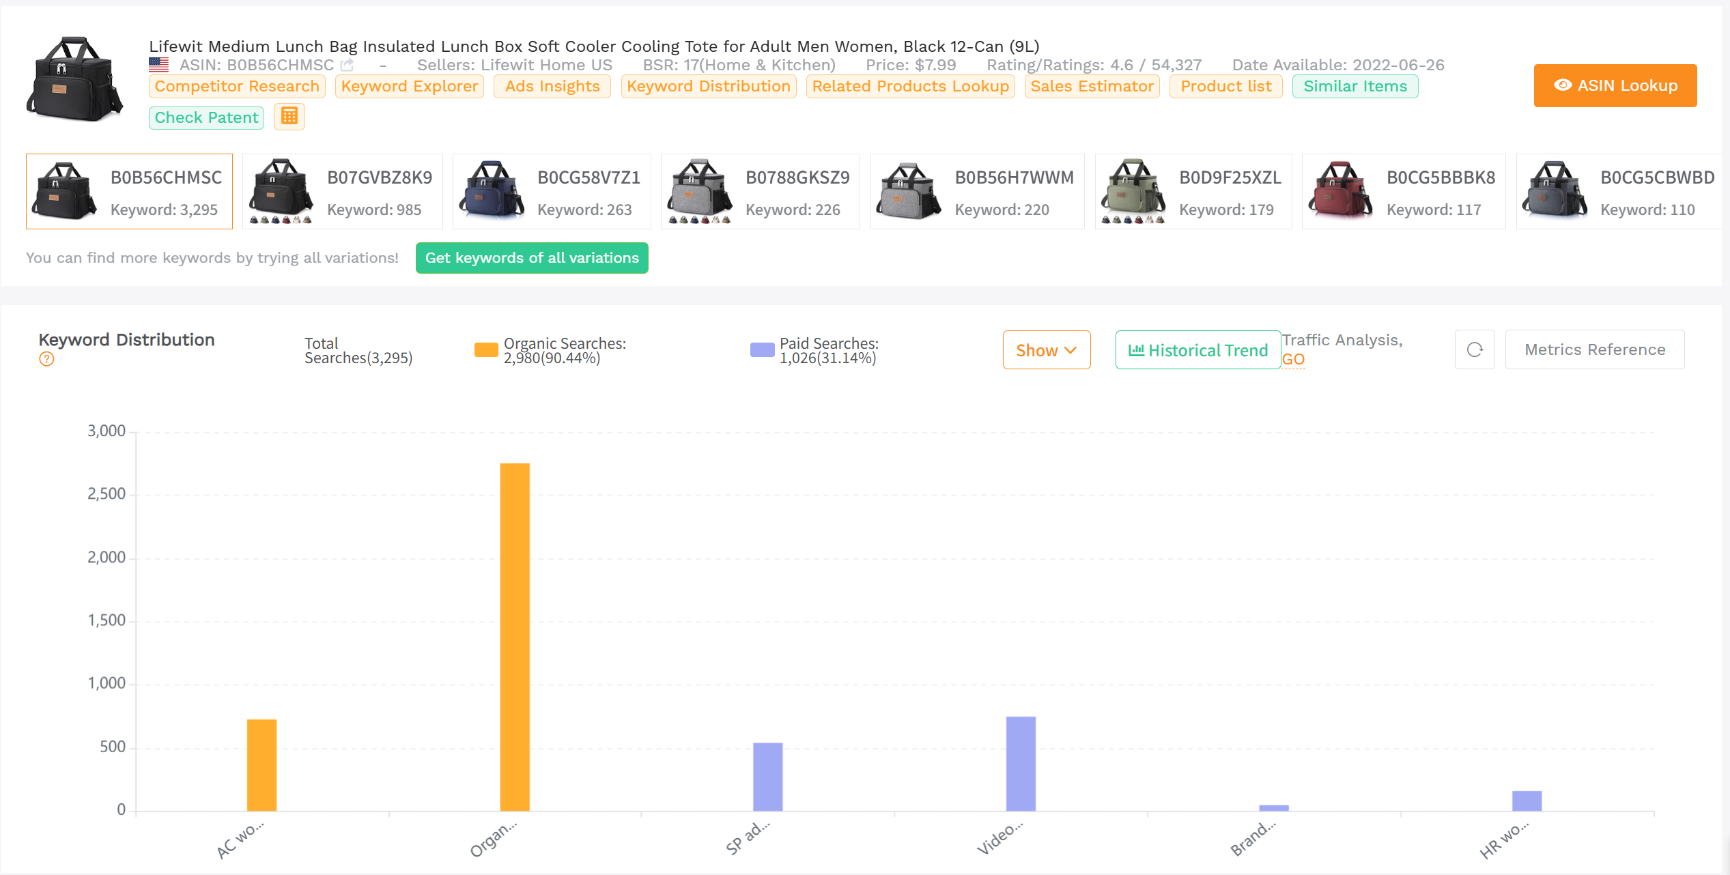The width and height of the screenshot is (1730, 875).
Task: Click the orange Organic Searches color swatch
Action: [486, 349]
